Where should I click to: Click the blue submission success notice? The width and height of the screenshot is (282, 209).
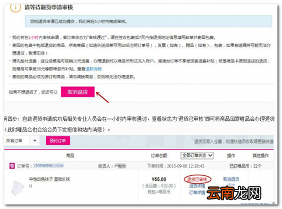pyautogui.click(x=148, y=21)
